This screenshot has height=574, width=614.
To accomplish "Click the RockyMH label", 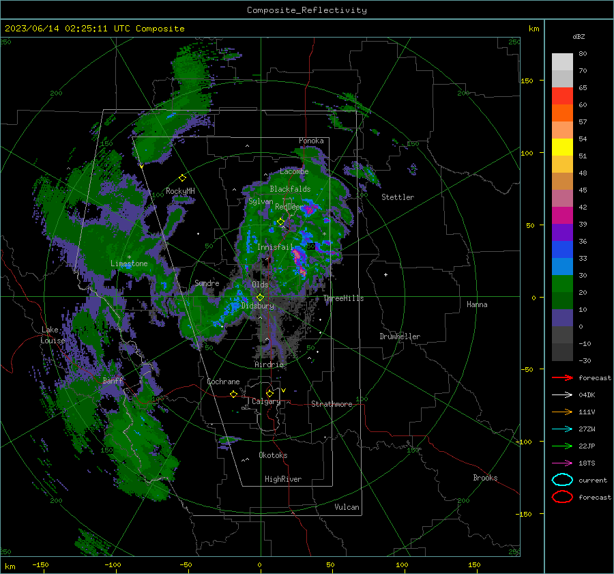I will 180,191.
